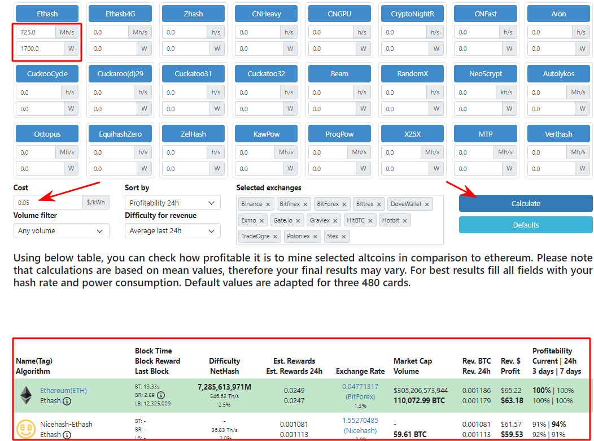Image resolution: width=594 pixels, height=441 pixels.
Task: Enable the Beam algorithm
Action: tap(339, 74)
